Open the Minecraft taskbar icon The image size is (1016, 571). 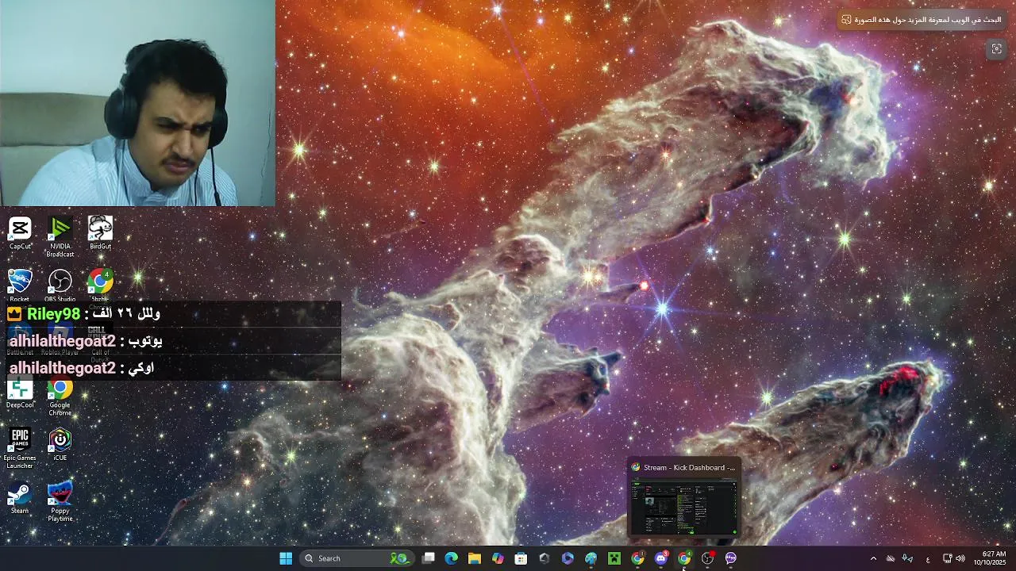(x=614, y=558)
